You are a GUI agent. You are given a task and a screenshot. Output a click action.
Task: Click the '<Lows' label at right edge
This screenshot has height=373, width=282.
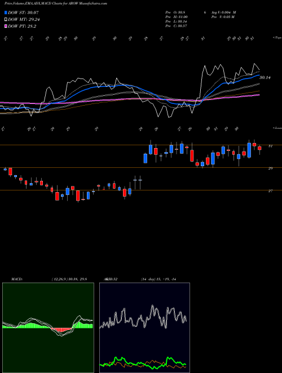[x=277, y=128]
